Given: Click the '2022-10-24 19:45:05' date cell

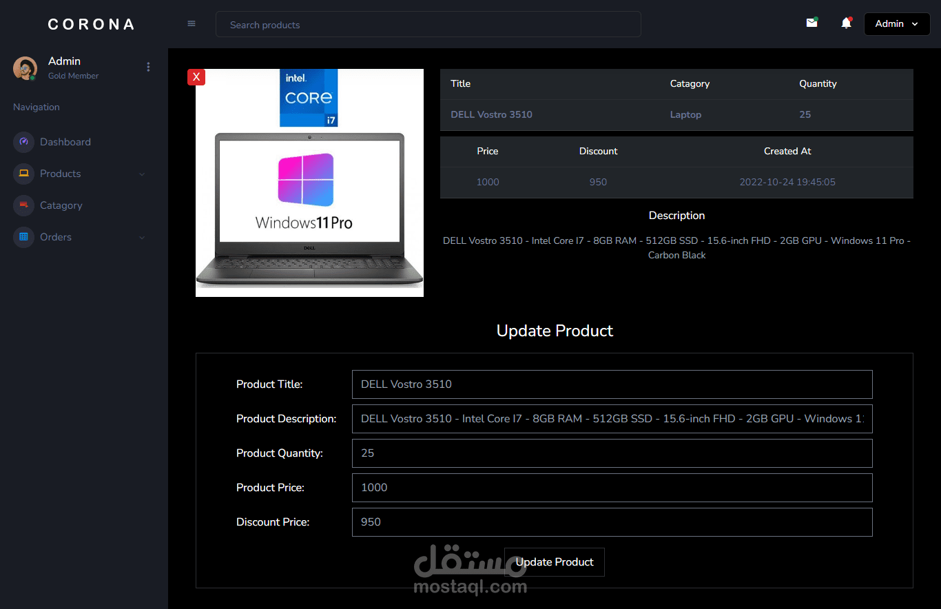Looking at the screenshot, I should [787, 183].
